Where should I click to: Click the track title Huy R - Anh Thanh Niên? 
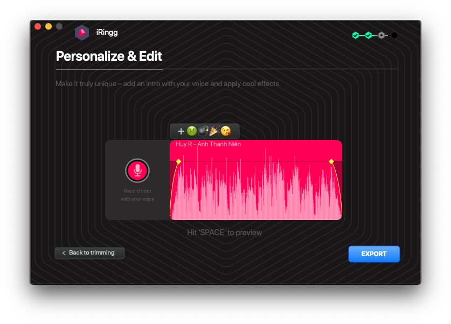(208, 144)
